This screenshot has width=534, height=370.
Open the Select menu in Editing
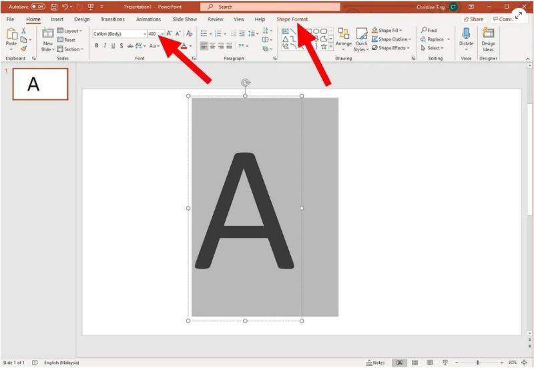432,48
